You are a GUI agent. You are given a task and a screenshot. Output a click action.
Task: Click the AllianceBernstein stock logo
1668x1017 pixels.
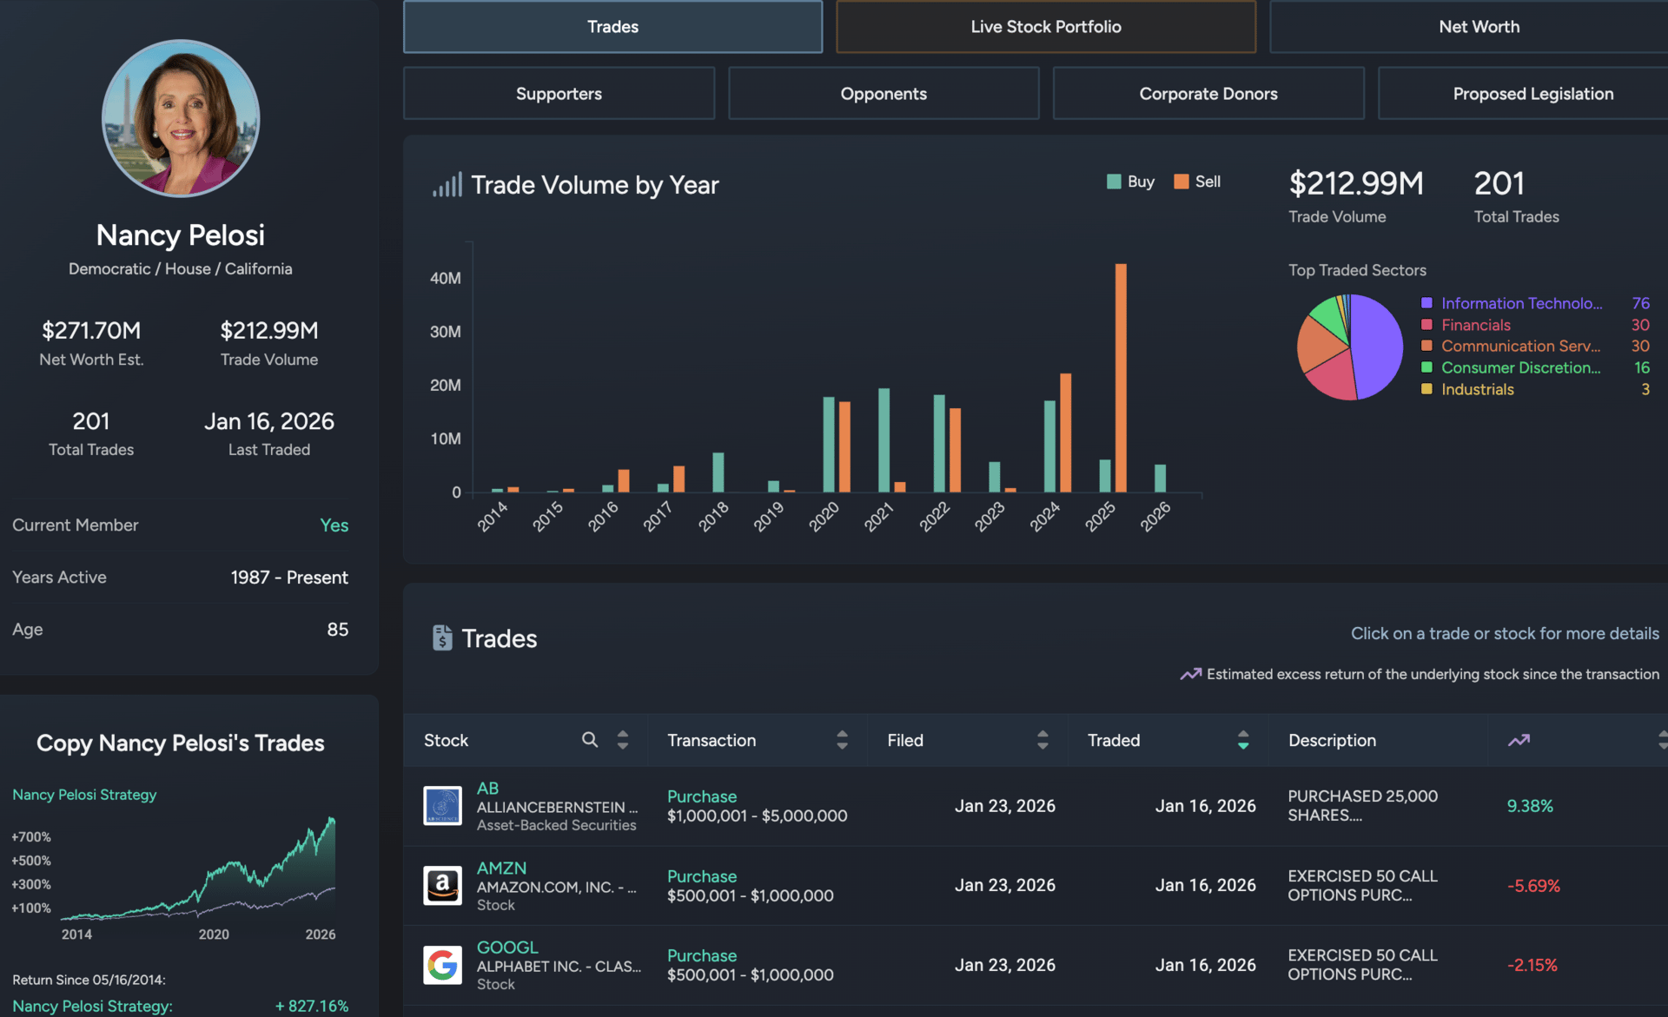coord(442,806)
